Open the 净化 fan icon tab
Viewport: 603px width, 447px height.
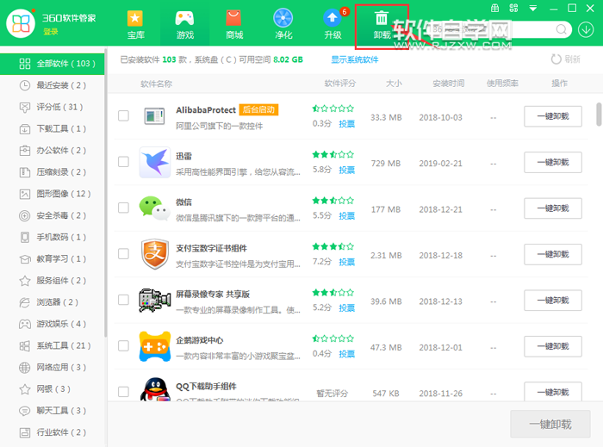coord(283,25)
